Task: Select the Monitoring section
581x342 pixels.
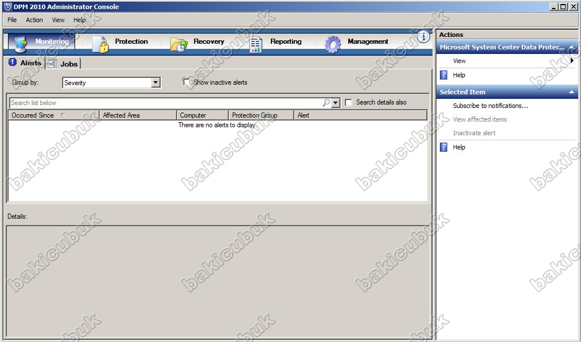Action: [42, 43]
